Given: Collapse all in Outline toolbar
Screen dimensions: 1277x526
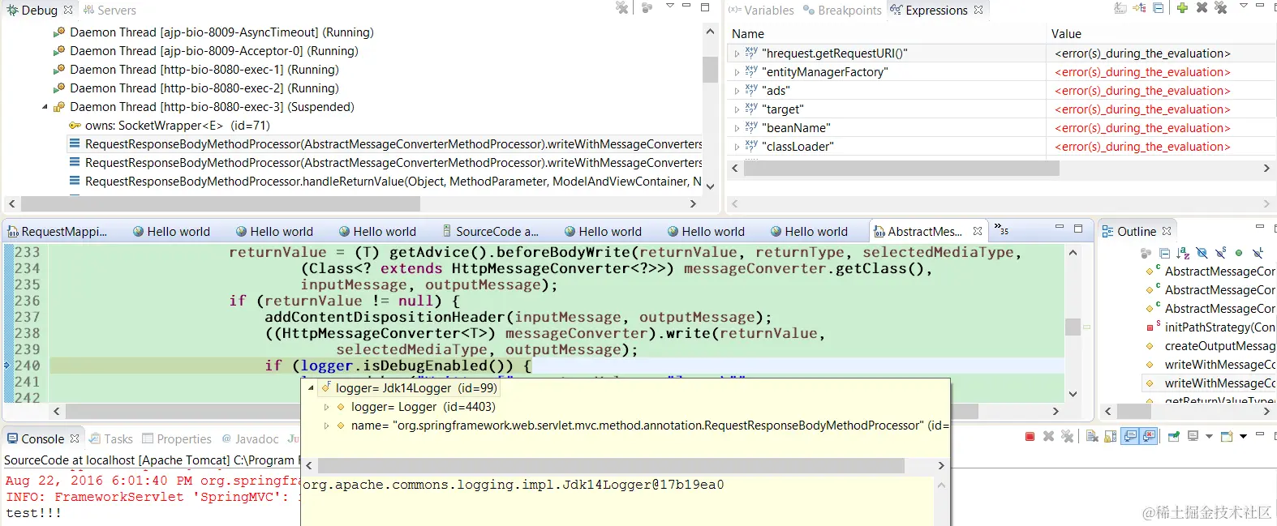Looking at the screenshot, I should tap(1164, 253).
